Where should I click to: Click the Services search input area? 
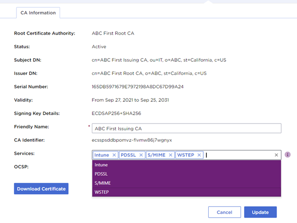click(239, 155)
